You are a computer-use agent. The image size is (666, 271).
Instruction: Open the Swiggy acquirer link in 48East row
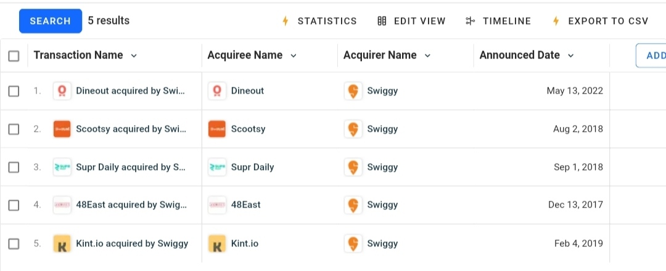coord(382,205)
